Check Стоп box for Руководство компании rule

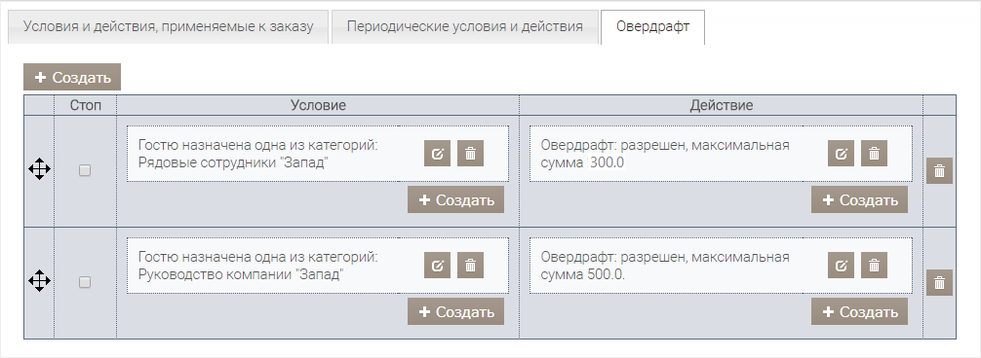click(85, 282)
